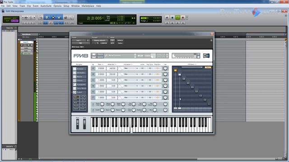This screenshot has height=162, width=289.
Task: Open the AudioSuite menu
Action: pyautogui.click(x=46, y=6)
